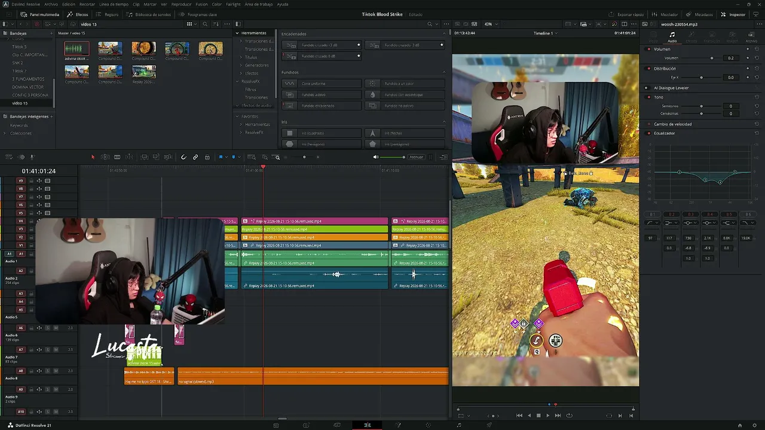Screen dimensions: 765x430
Task: Toggle the Inspector panel
Action: click(733, 14)
